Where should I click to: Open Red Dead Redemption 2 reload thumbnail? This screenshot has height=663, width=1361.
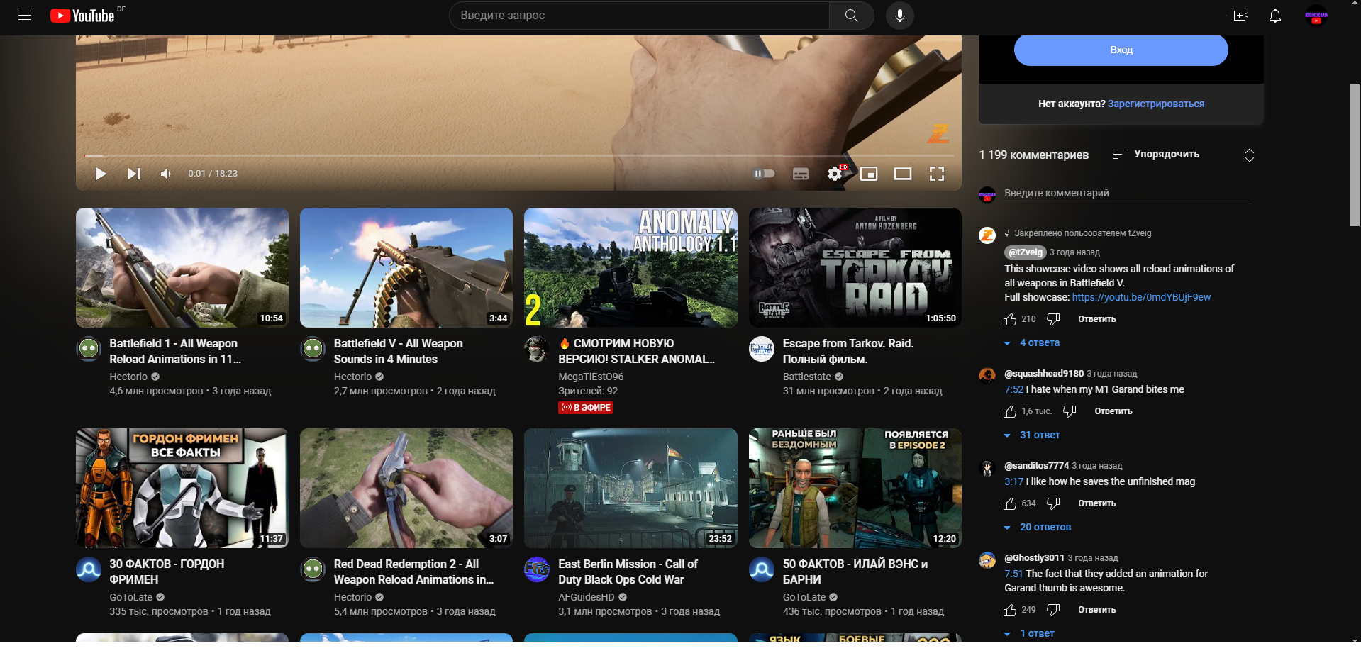pos(406,488)
